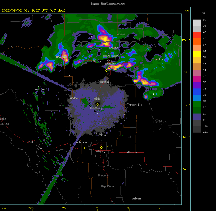Click the Lake Louise label
Screen dimensions: 216x211
click(x=5, y=121)
